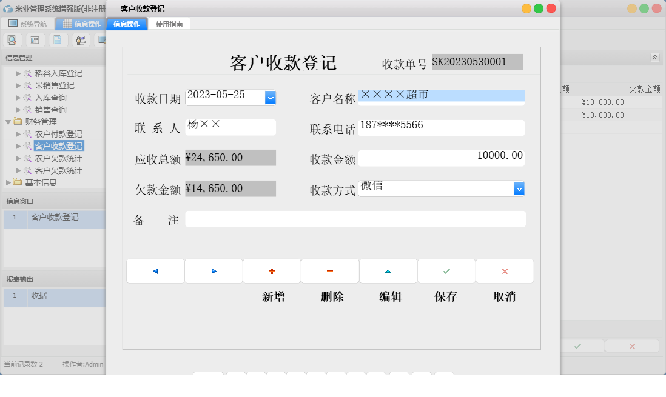Screen dimensions: 666x397
Task: Click the new record plus icon (新增)
Action: pyautogui.click(x=272, y=271)
